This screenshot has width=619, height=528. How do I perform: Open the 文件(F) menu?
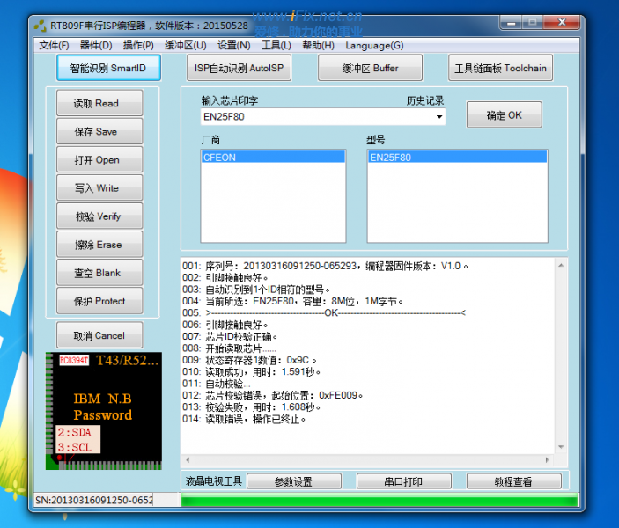click(x=54, y=46)
